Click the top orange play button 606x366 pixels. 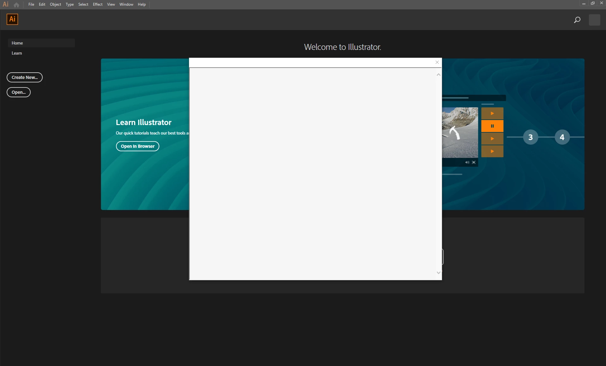click(492, 113)
